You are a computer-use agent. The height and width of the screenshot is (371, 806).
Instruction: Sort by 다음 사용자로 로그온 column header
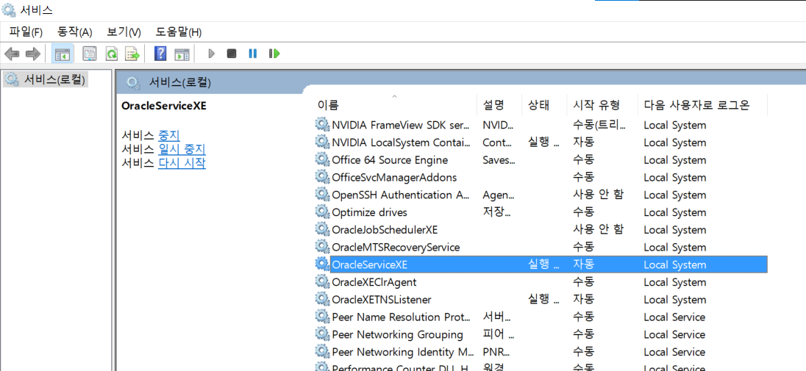click(696, 105)
